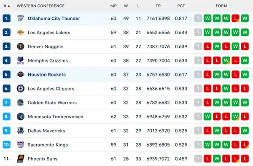Image resolution: width=253 pixels, height=166 pixels.
Task: Click the Oklahoma City Thunder logo
Action: [x=21, y=18]
